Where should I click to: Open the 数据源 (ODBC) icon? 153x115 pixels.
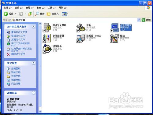(81, 38)
